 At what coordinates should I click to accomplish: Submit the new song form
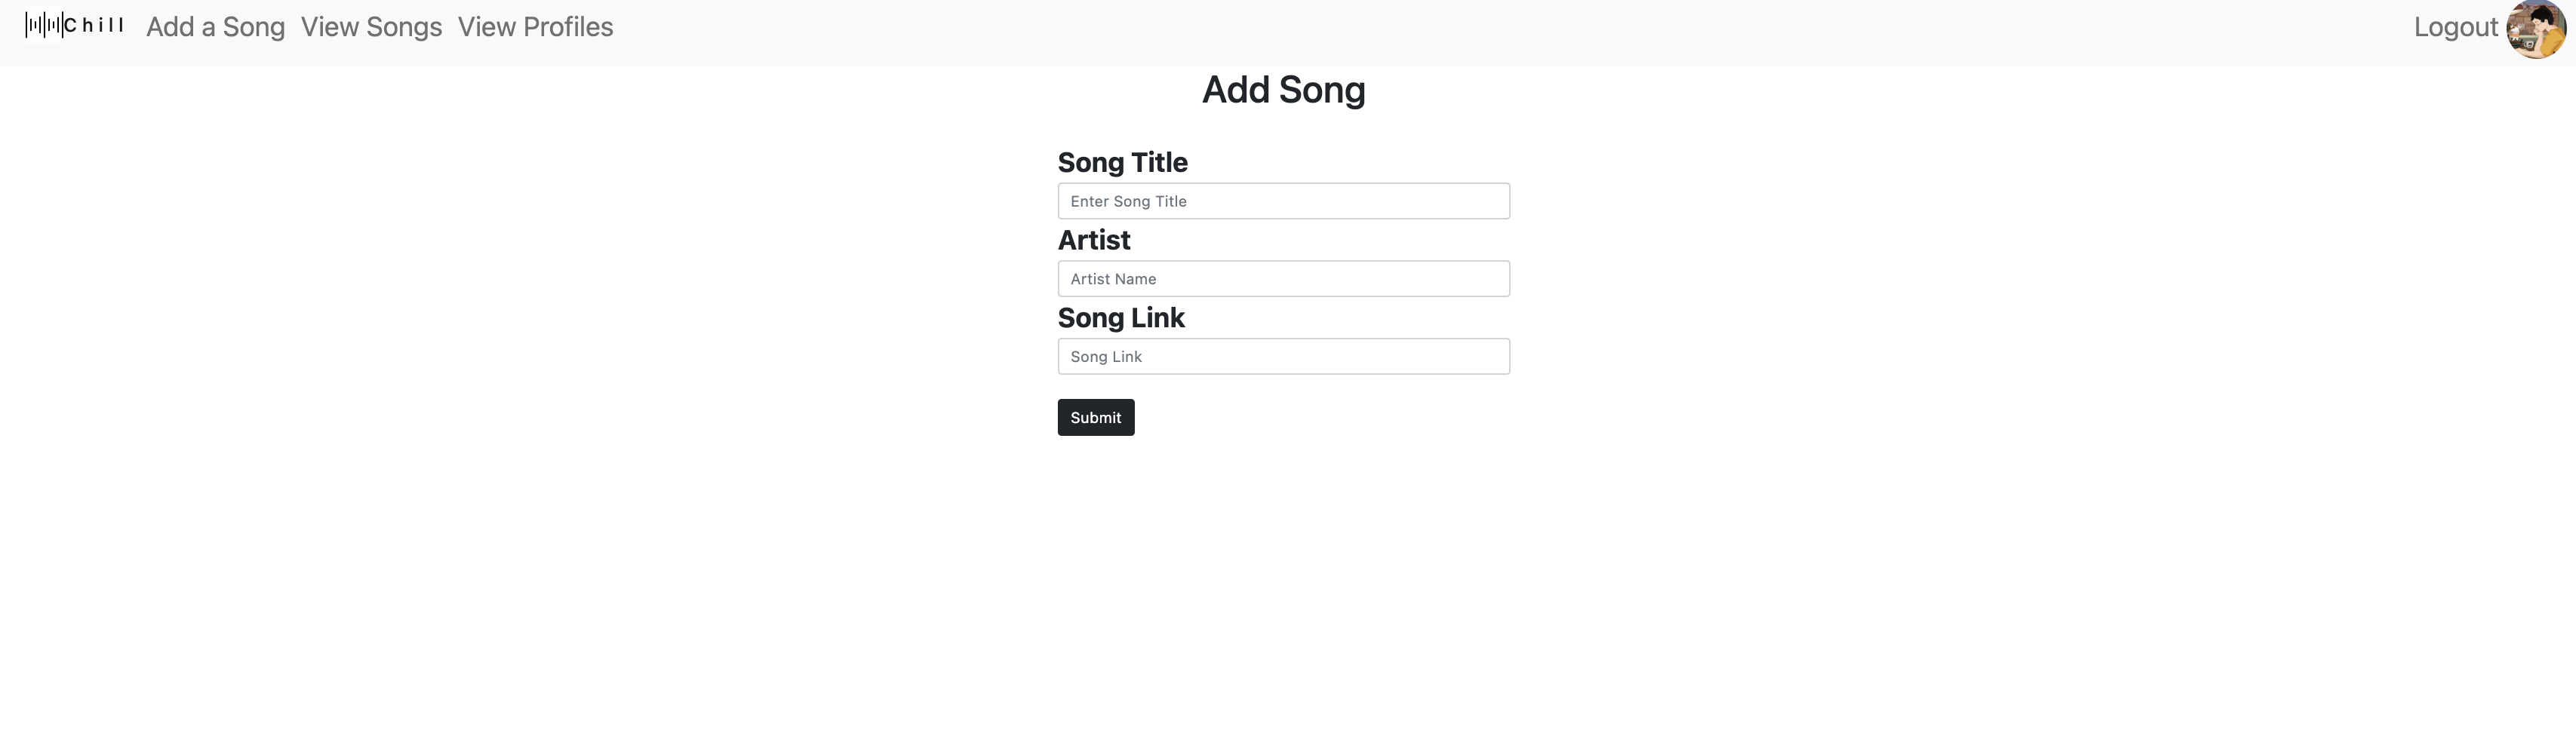tap(1096, 417)
